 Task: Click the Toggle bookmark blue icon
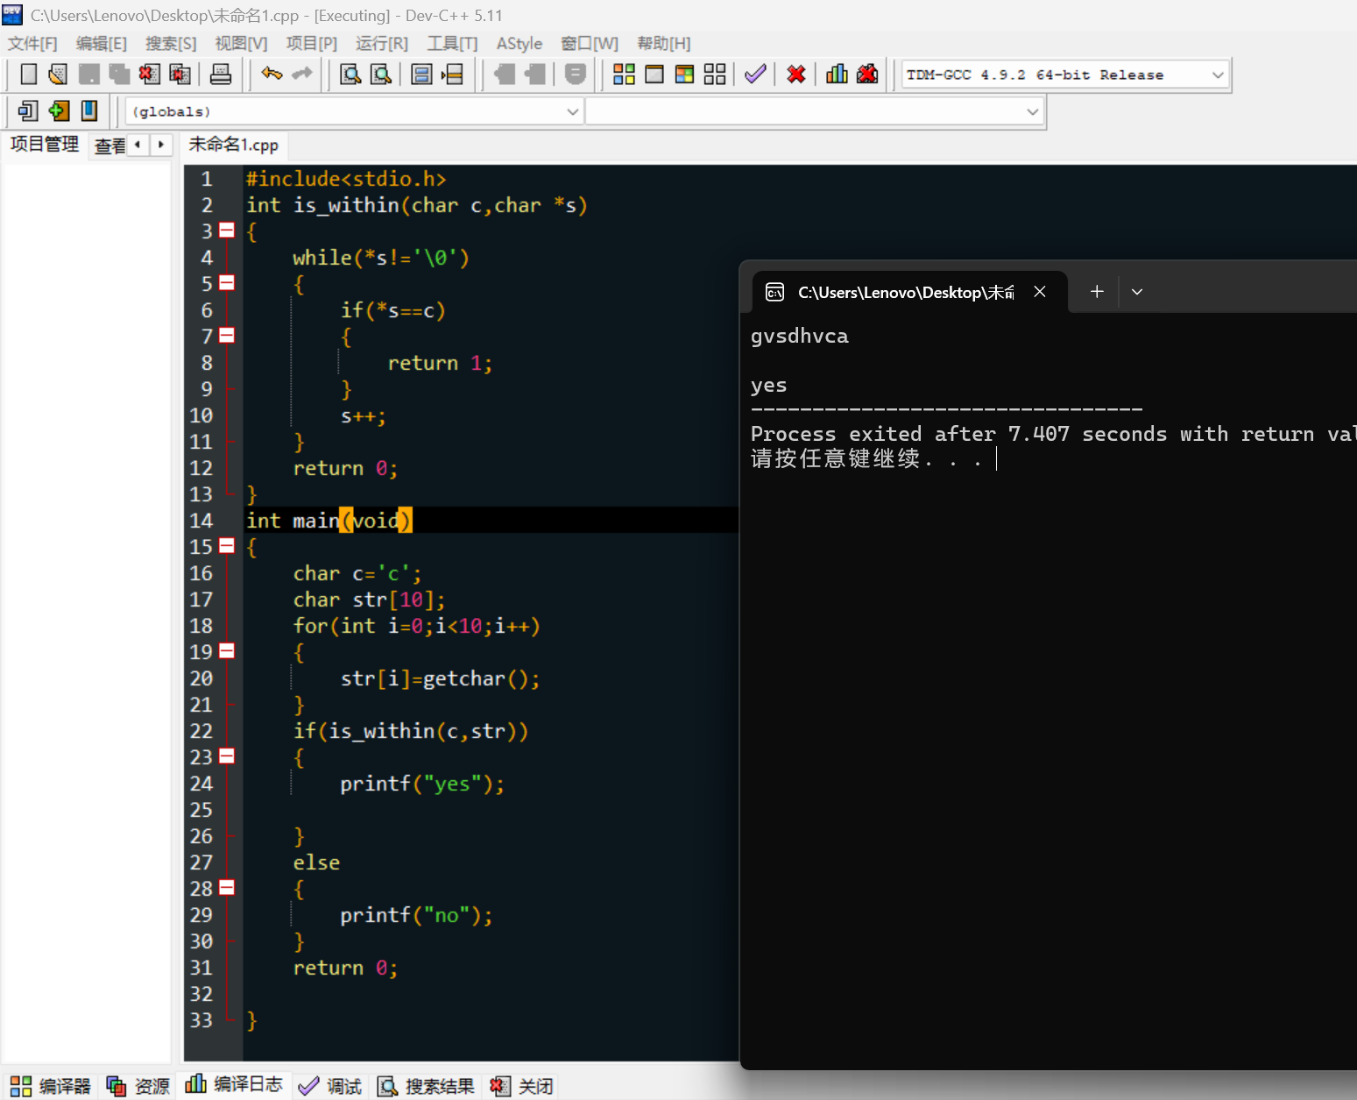[x=88, y=110]
